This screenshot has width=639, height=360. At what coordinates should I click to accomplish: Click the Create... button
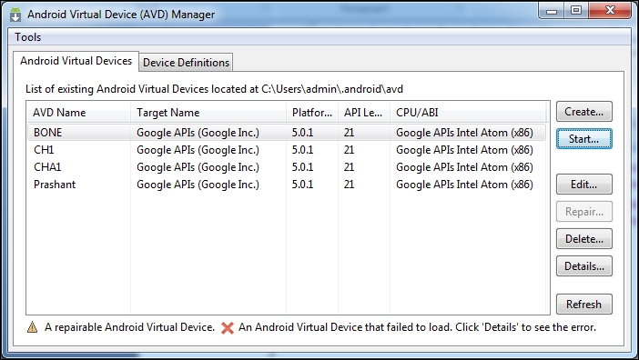[584, 112]
